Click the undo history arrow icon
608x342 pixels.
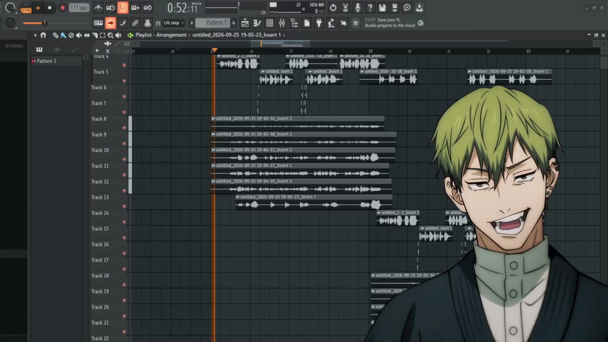(x=333, y=8)
